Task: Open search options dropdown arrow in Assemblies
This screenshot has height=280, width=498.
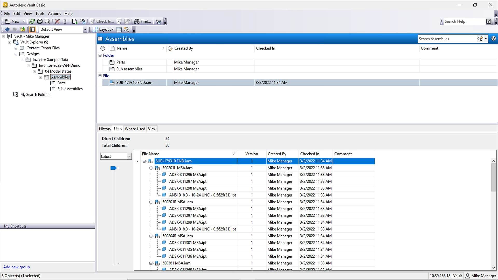Action: click(486, 39)
